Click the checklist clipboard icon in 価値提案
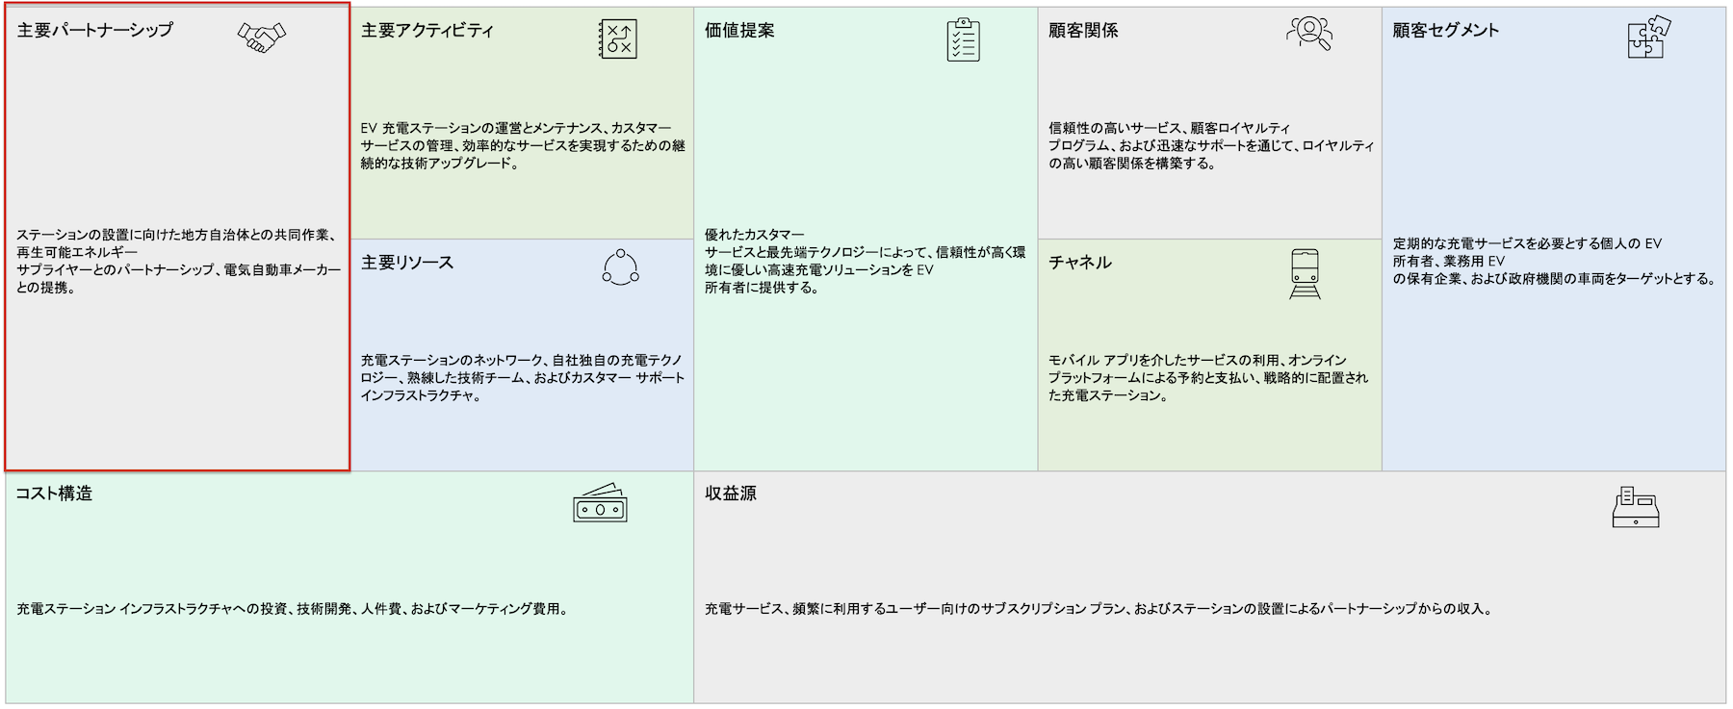The image size is (1733, 709). [963, 39]
